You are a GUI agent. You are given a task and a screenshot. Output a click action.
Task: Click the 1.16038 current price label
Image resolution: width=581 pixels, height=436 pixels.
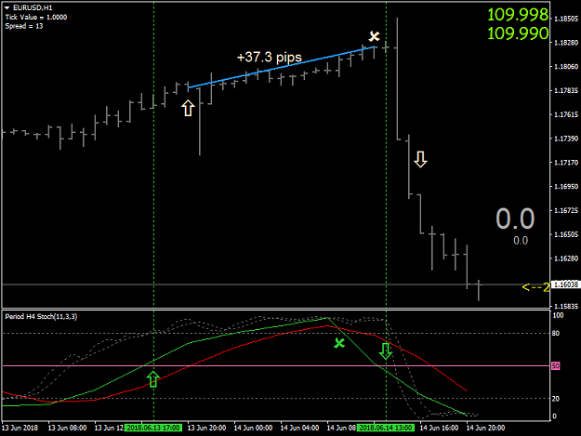pyautogui.click(x=565, y=284)
